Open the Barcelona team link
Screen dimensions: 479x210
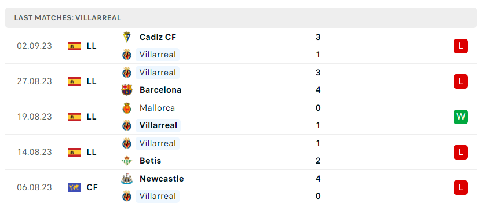(160, 90)
